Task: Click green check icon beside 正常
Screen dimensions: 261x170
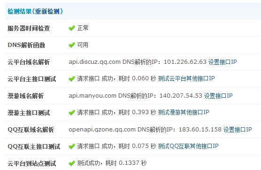Action: tap(72, 28)
